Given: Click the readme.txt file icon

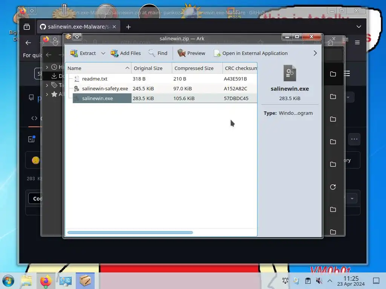Looking at the screenshot, I should [77, 79].
